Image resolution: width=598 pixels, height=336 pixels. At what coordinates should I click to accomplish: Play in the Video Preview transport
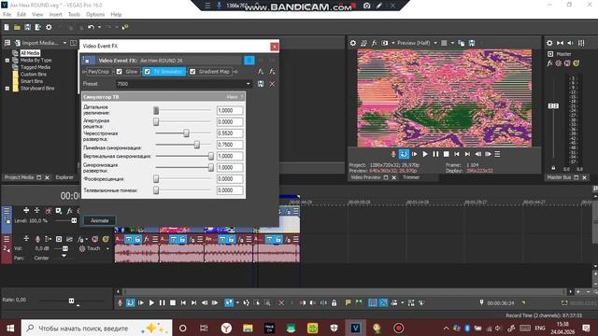[x=425, y=154]
